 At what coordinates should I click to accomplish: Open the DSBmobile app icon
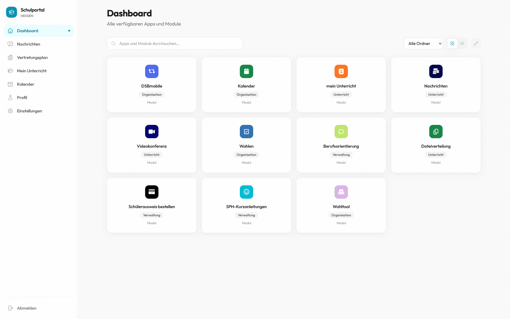(x=152, y=71)
